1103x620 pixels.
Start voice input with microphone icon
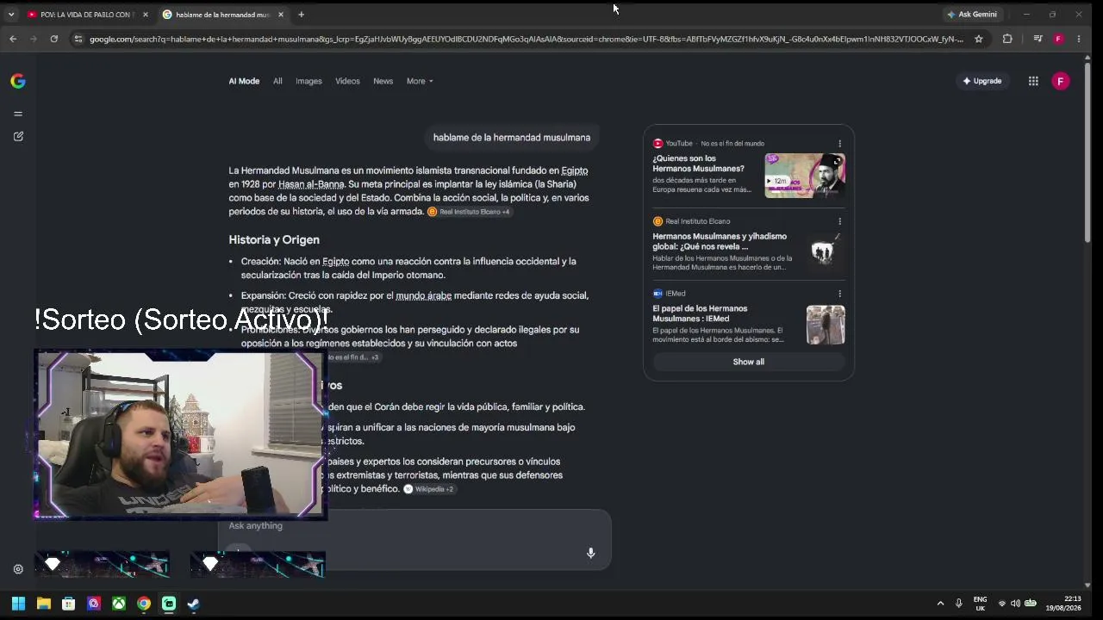(590, 553)
